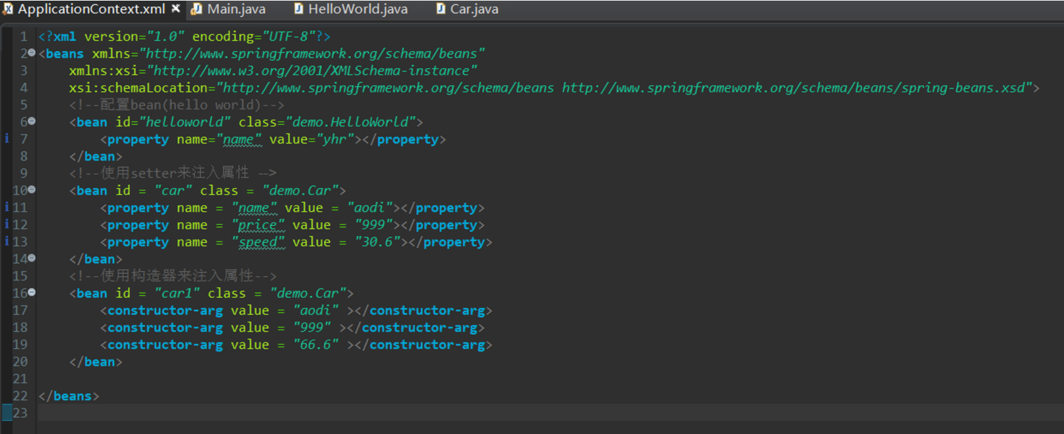The height and width of the screenshot is (434, 1064).
Task: Collapse the car1 bean fold at line 16
Action: (x=32, y=292)
